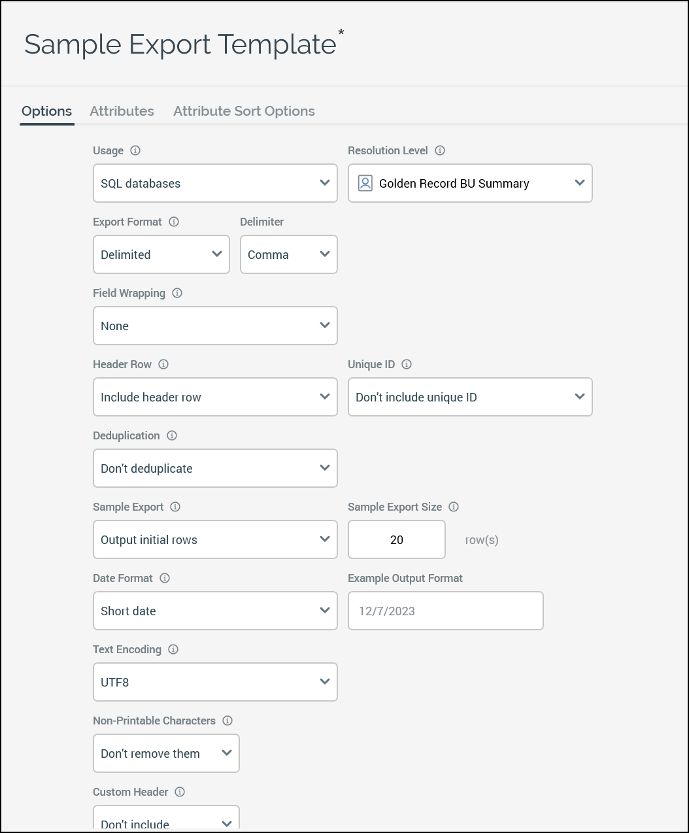Click the Field Wrapping info icon

coord(177,293)
